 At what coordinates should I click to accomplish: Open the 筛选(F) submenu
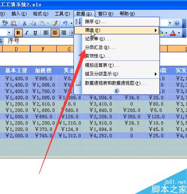pos(117,30)
